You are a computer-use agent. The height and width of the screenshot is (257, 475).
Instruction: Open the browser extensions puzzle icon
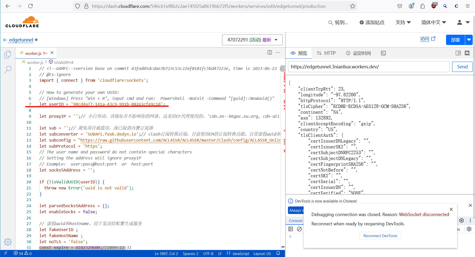click(x=422, y=6)
